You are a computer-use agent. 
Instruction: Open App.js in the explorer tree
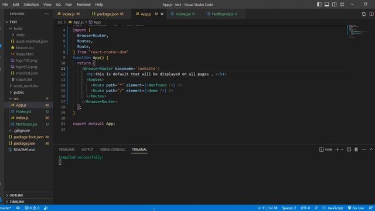(x=29, y=105)
